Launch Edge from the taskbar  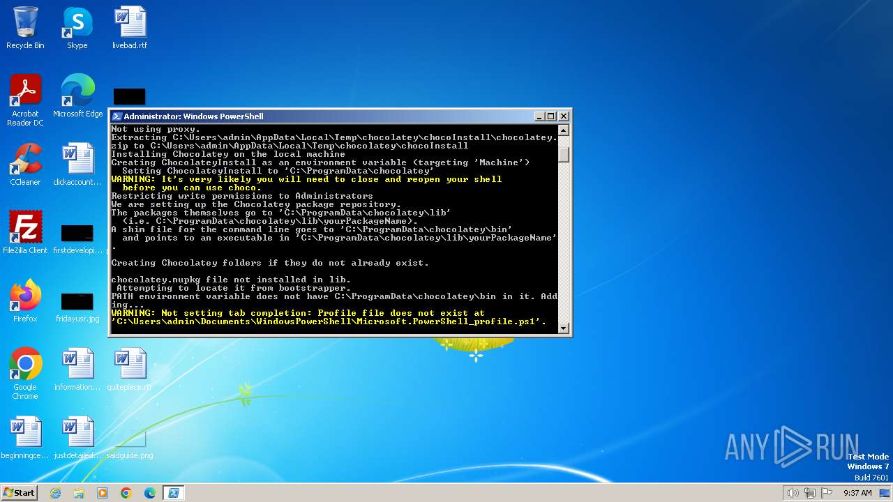[150, 493]
